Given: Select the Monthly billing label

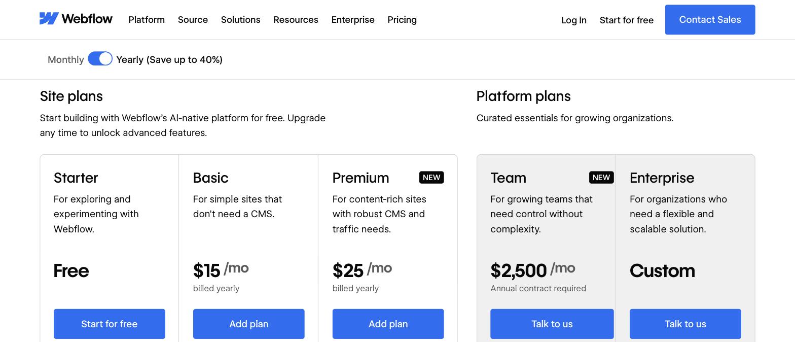Looking at the screenshot, I should point(66,60).
